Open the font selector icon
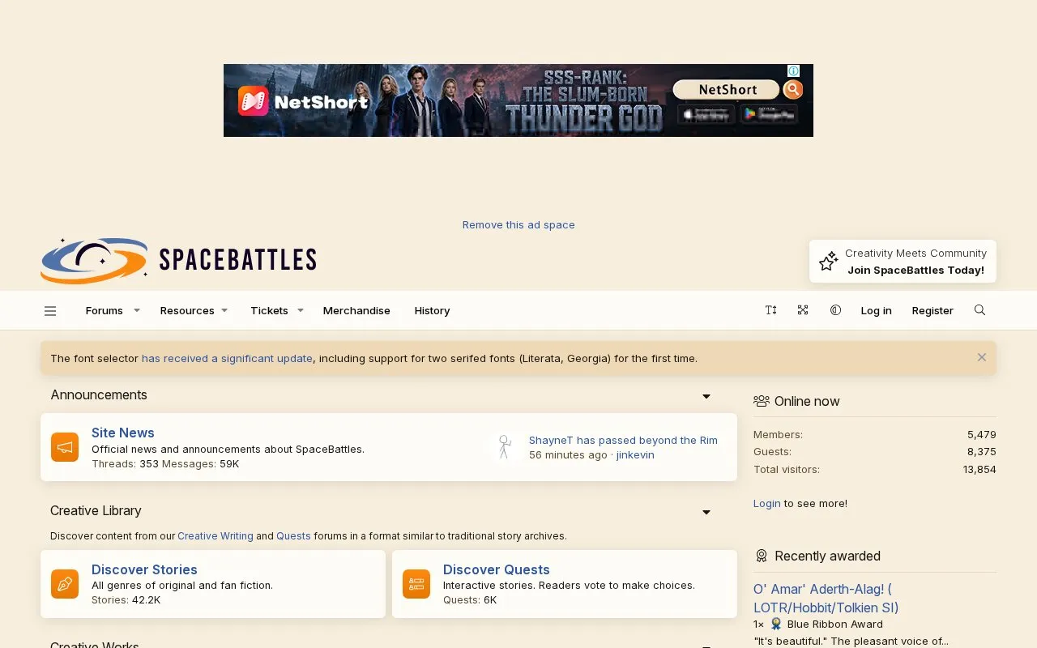The height and width of the screenshot is (648, 1037). (770, 310)
